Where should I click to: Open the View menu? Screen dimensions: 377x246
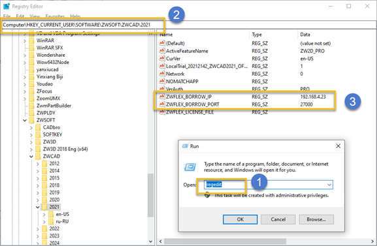point(35,16)
